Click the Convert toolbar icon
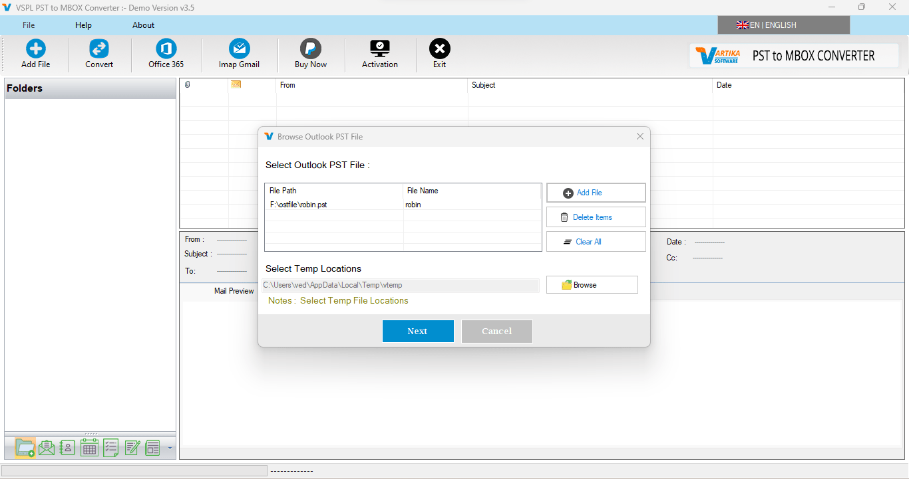 point(99,54)
